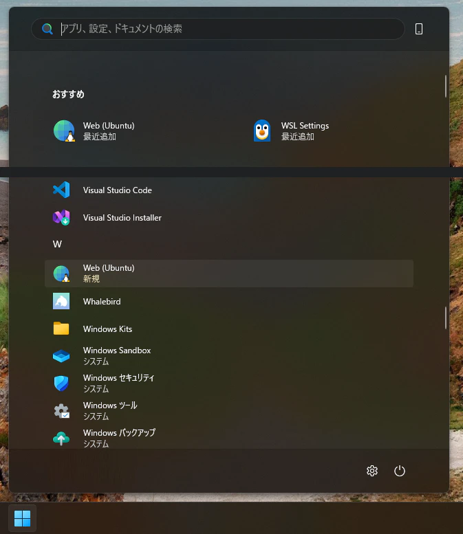Click the Windows ツール gear icon

(x=62, y=411)
